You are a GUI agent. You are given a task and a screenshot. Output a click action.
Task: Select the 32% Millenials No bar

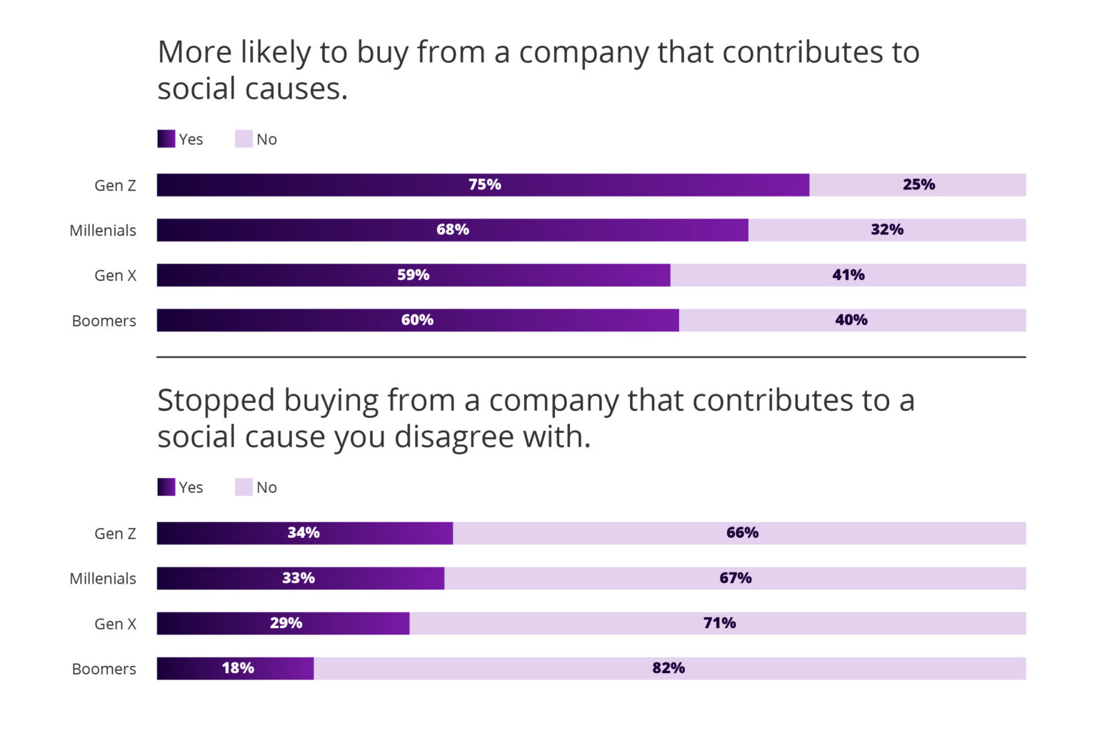(887, 229)
